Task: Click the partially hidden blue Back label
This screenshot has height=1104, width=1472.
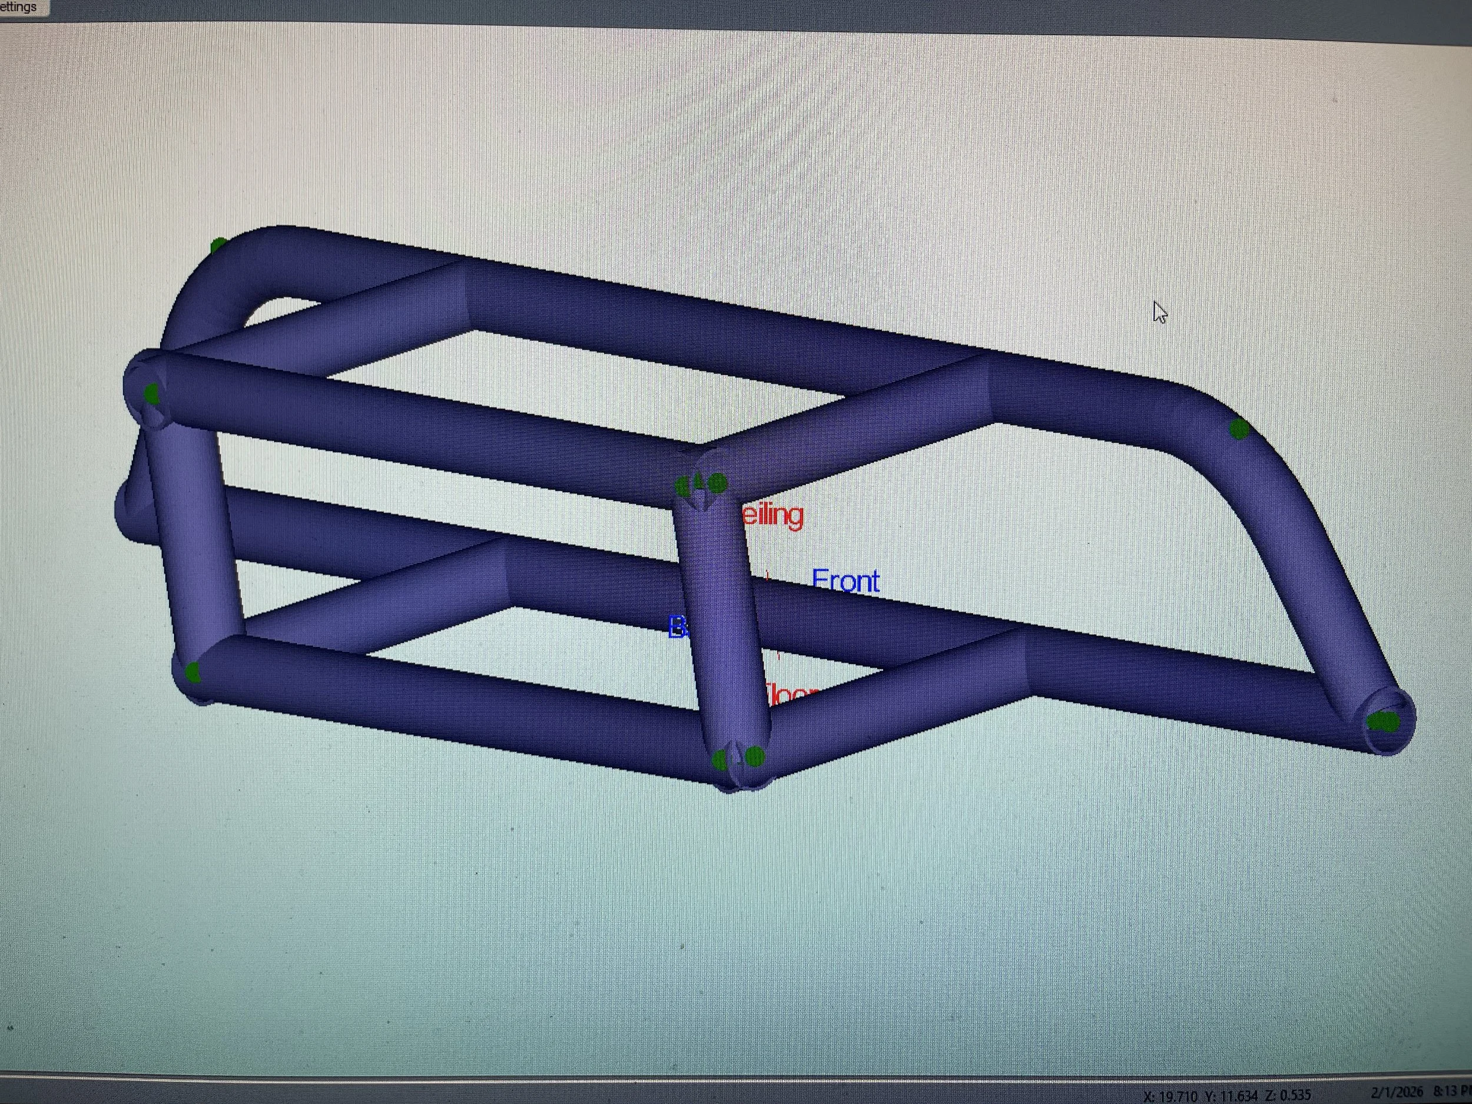Action: click(678, 628)
